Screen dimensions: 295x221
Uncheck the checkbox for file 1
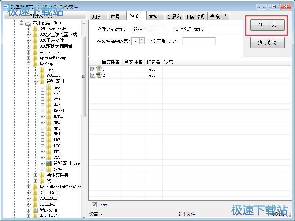(x=93, y=69)
